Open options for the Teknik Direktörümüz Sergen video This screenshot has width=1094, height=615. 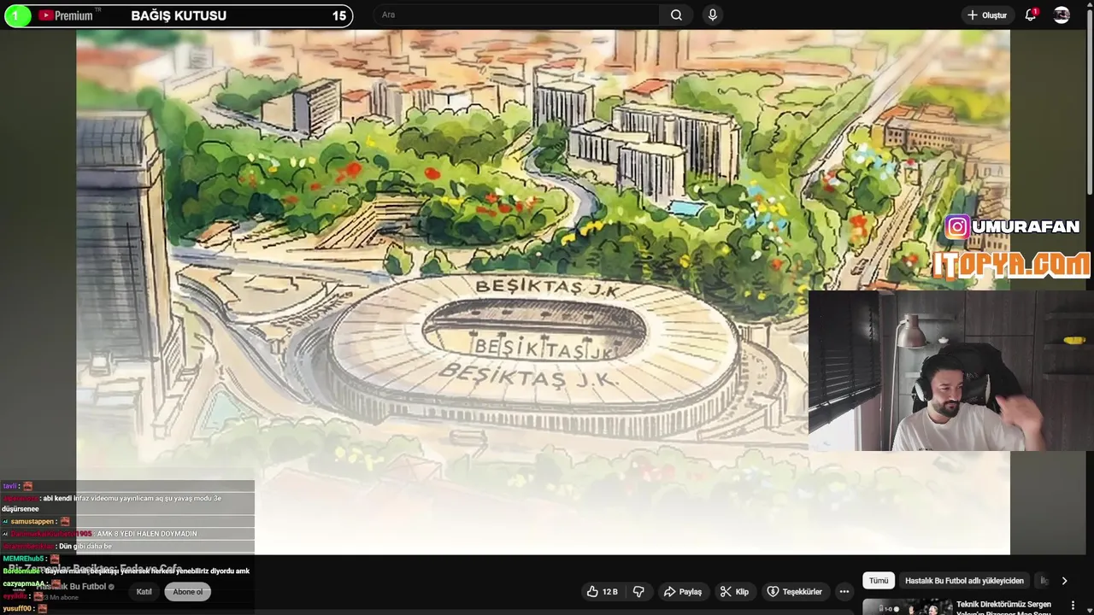[1073, 605]
